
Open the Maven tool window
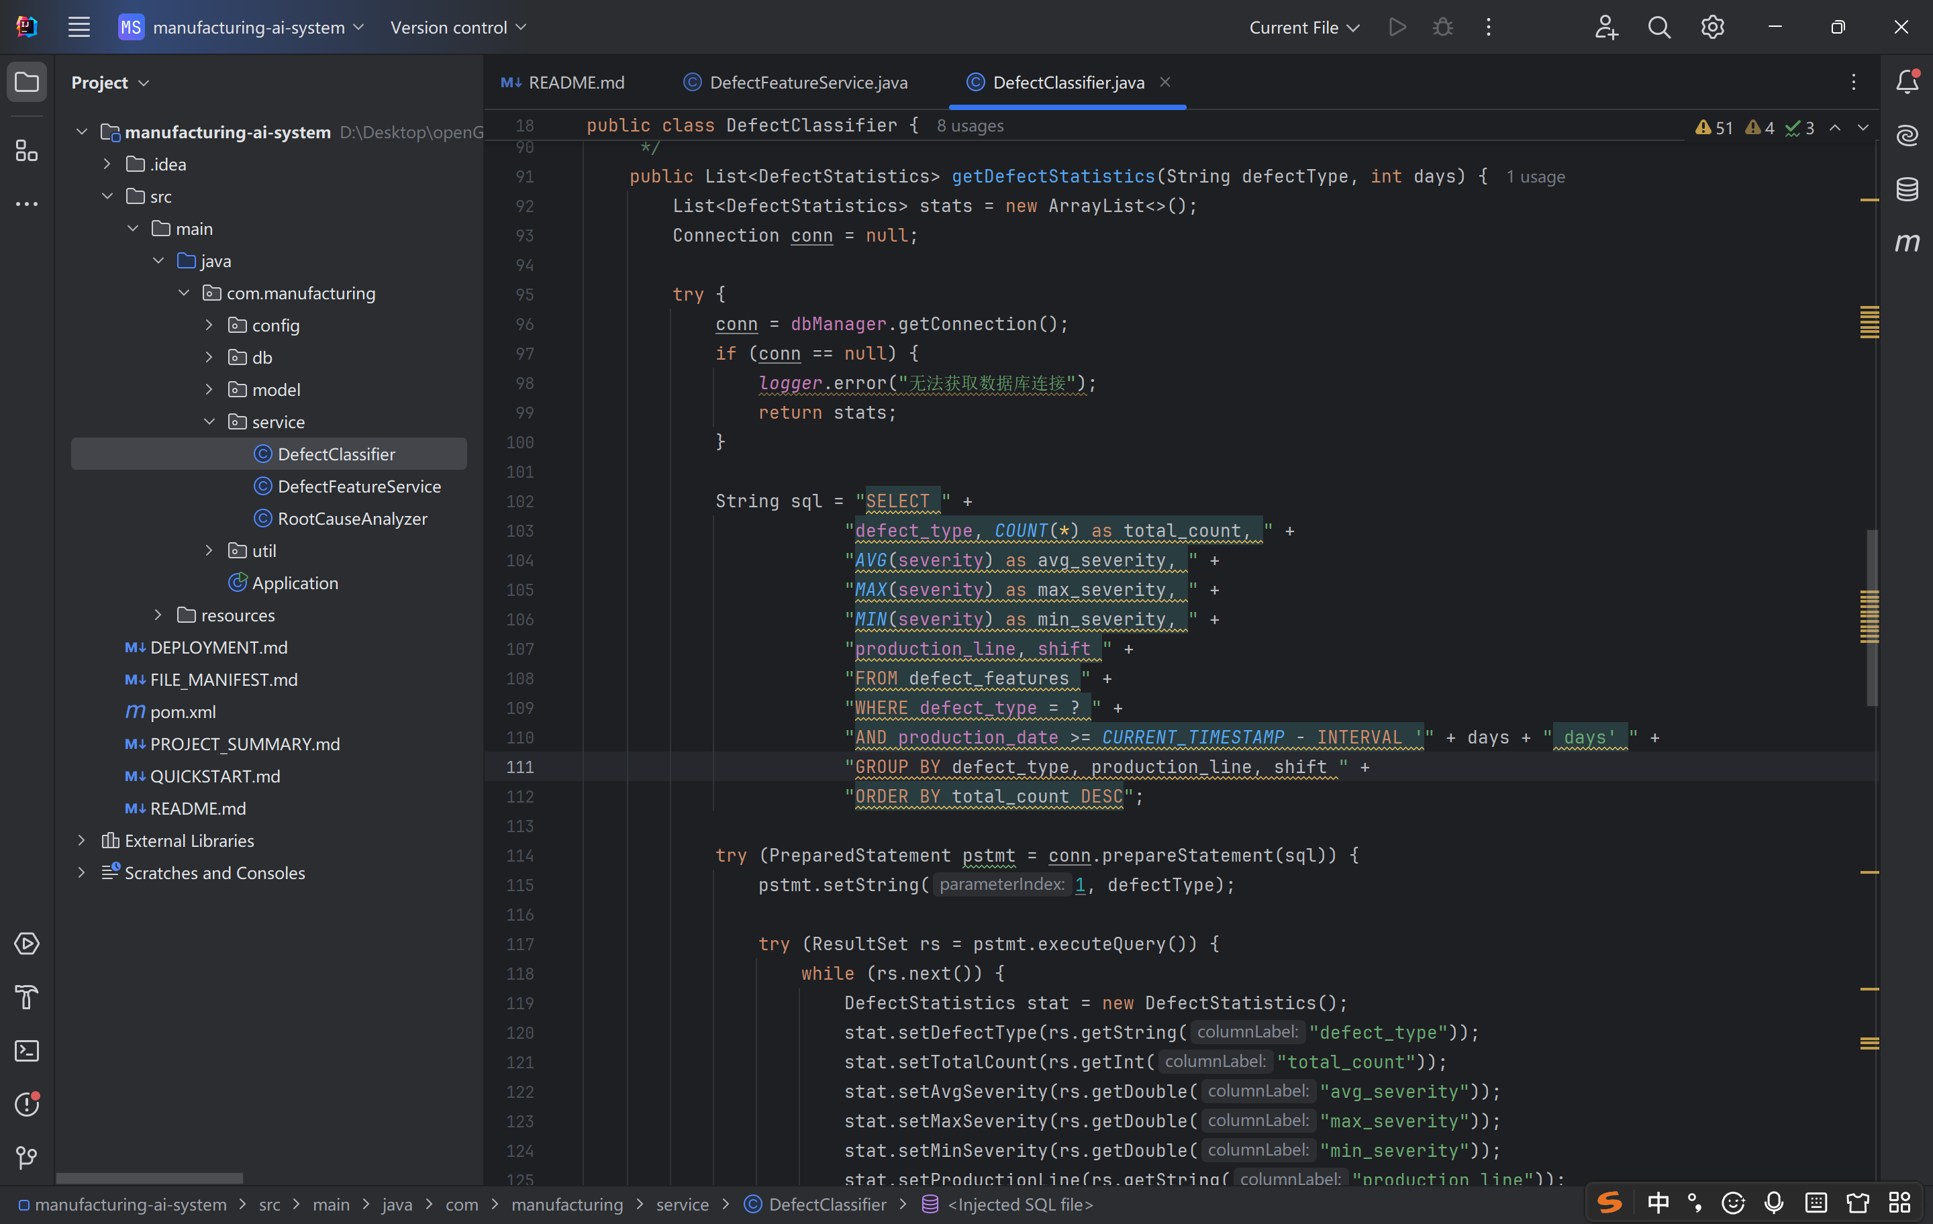pyautogui.click(x=1907, y=242)
